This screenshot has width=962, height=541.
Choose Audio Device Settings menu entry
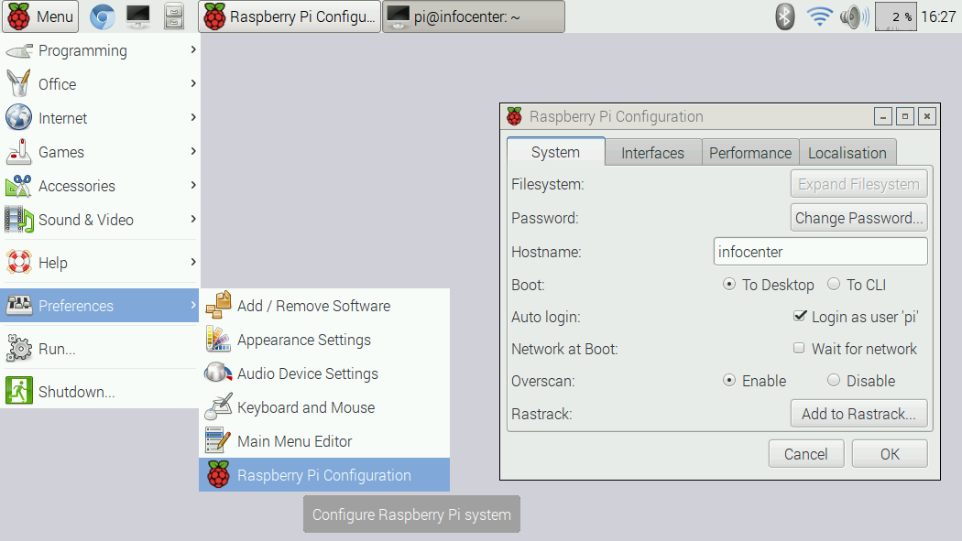[324, 373]
